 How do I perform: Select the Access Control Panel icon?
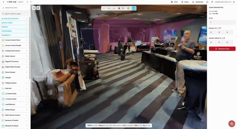tap(3, 40)
